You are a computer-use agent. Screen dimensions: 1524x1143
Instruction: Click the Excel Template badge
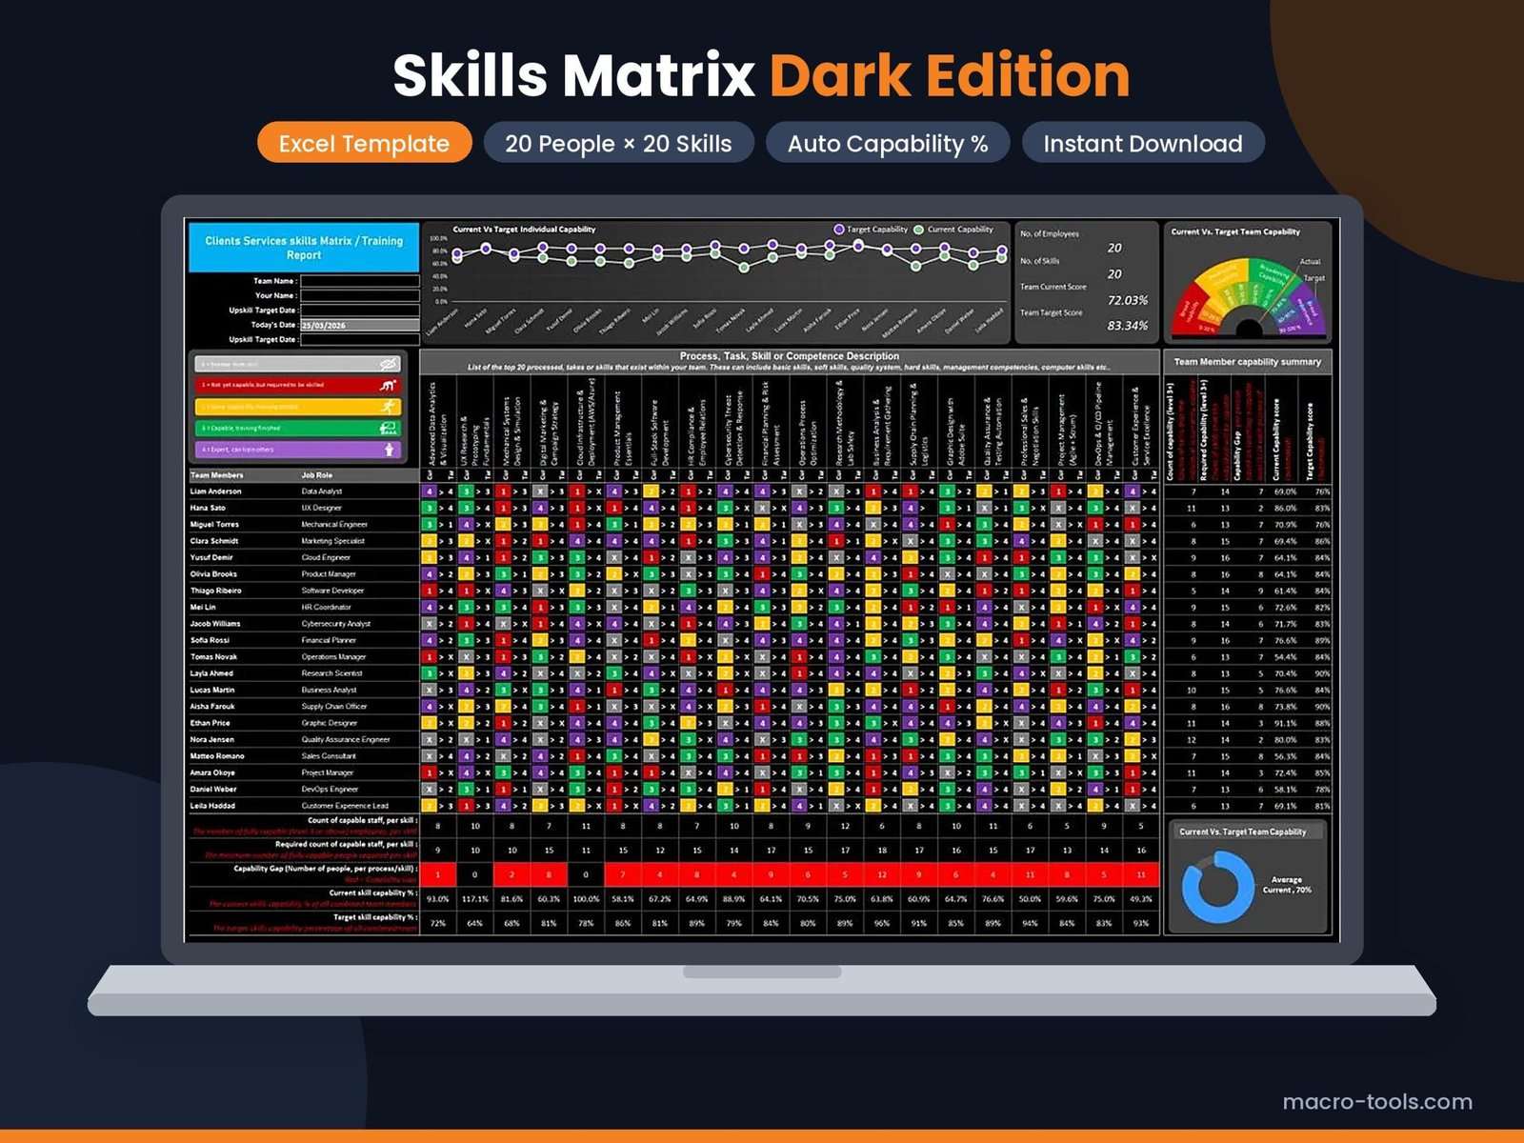pos(365,143)
